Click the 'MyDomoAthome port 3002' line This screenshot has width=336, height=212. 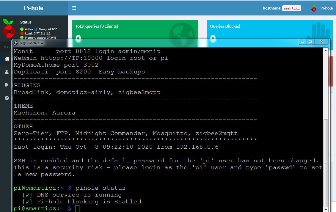tap(56, 65)
